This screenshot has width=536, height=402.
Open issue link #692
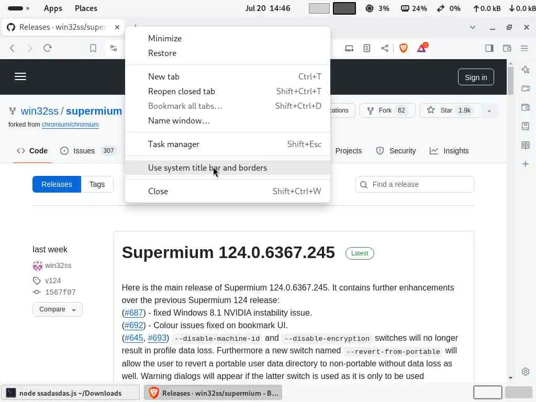pos(133,326)
